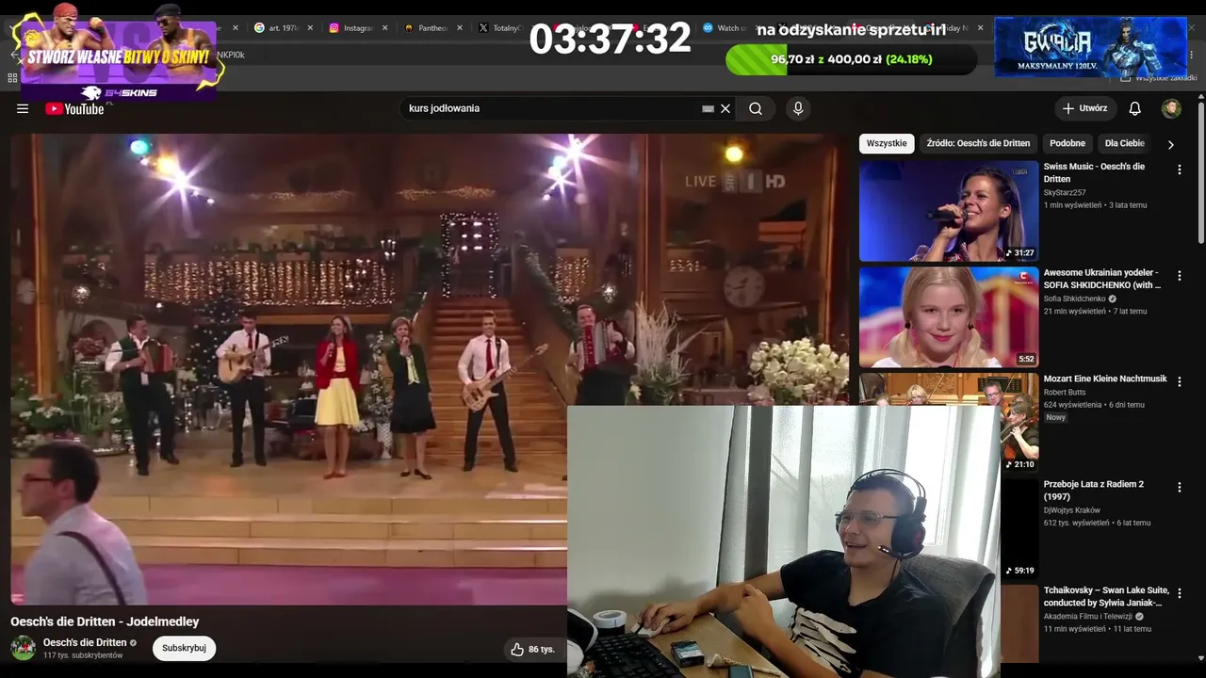Open 'Swiss Music - Oesch's die Dritten' title

point(1095,172)
